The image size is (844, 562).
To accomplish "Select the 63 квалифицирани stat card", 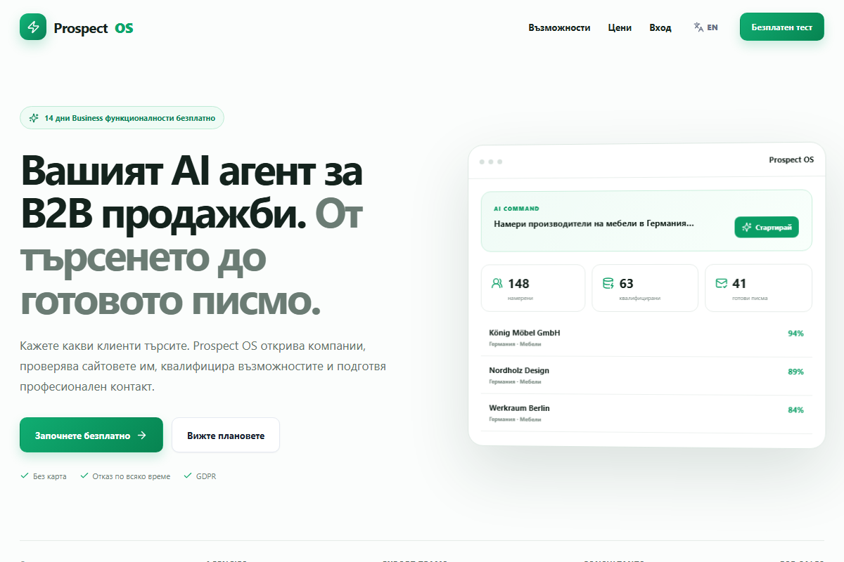I will 645,288.
